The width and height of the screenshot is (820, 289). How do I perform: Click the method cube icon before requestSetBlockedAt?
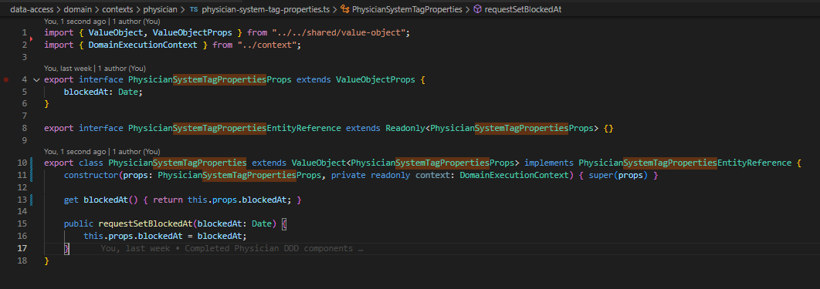click(477, 9)
